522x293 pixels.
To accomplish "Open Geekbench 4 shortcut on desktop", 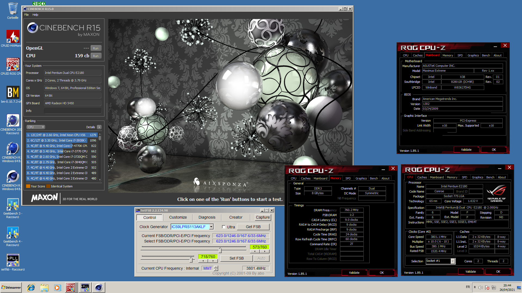I will 13,236.
